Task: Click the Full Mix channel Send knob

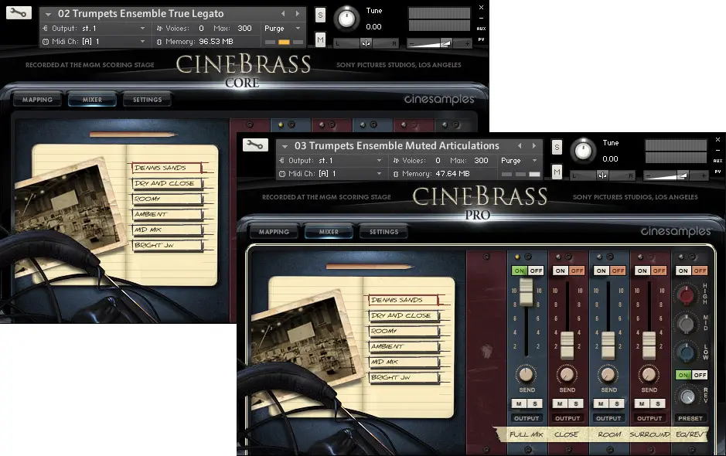Action: (526, 374)
